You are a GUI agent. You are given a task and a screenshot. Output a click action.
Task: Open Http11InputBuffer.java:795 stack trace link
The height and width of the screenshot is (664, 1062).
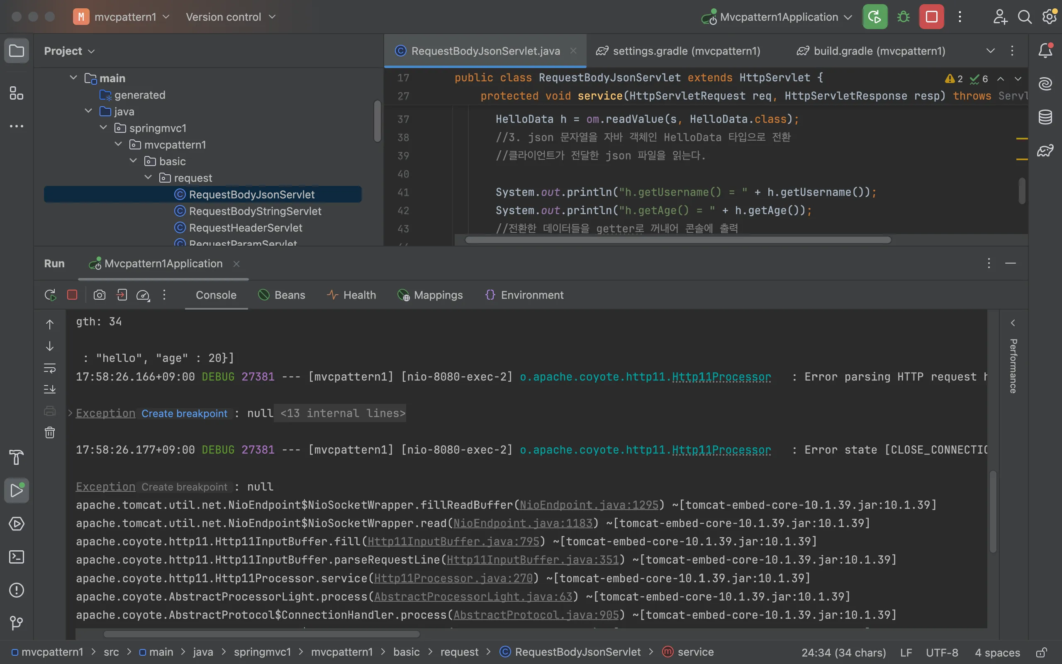(453, 542)
